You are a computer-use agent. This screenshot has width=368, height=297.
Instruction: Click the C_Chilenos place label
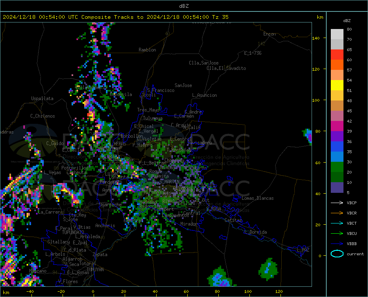(43, 116)
